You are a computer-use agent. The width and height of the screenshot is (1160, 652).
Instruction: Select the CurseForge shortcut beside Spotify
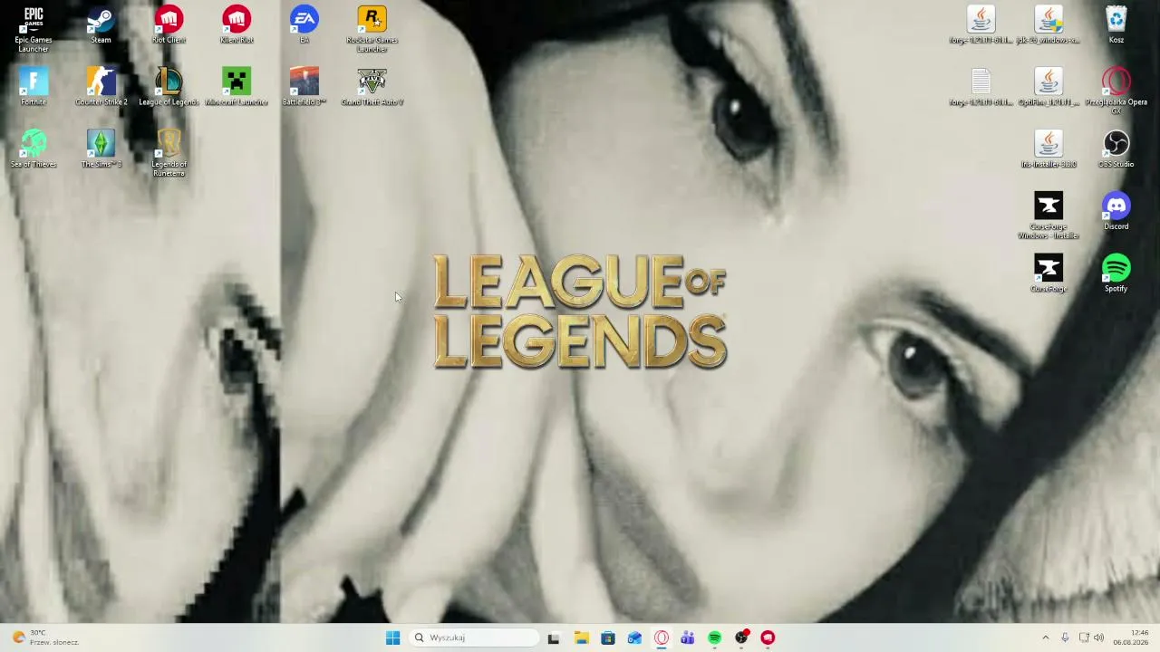point(1049,273)
